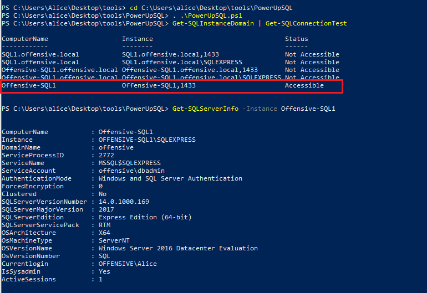Click Offensive-SQL1.offensive.local,1433 instance entry
The image size is (427, 293).
(190, 70)
